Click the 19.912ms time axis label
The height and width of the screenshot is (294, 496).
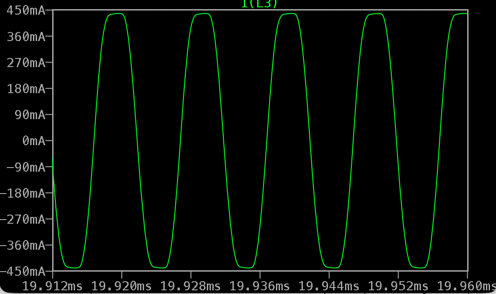pyautogui.click(x=52, y=286)
